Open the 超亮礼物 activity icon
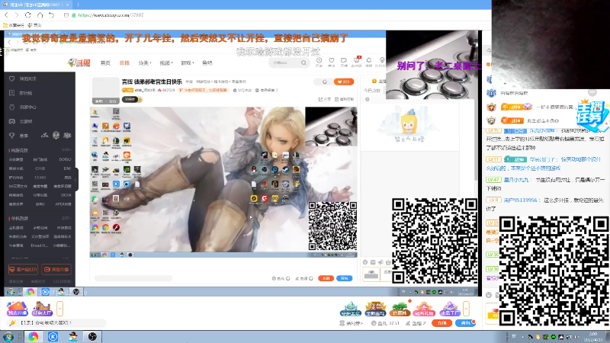 pyautogui.click(x=425, y=309)
